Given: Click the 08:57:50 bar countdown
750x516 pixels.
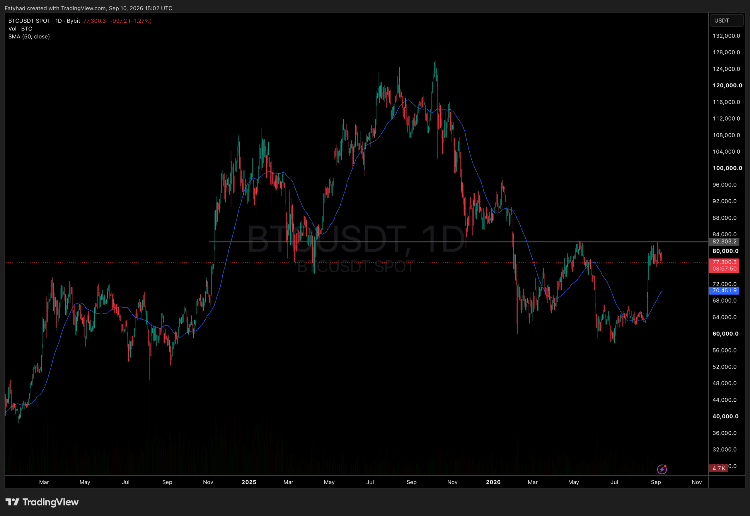Looking at the screenshot, I should coord(724,269).
